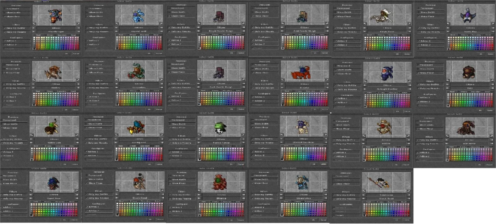Click the Midnight Panther mount name field

[x=388, y=89]
